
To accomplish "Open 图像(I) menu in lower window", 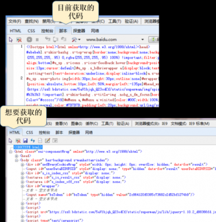I will [76, 124].
